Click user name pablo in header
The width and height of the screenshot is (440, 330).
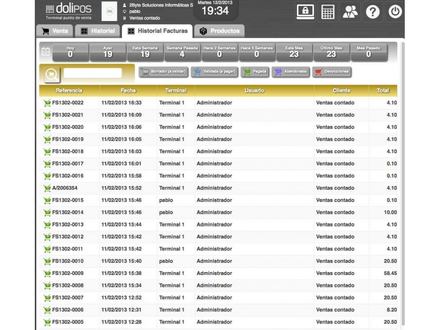coord(134,12)
